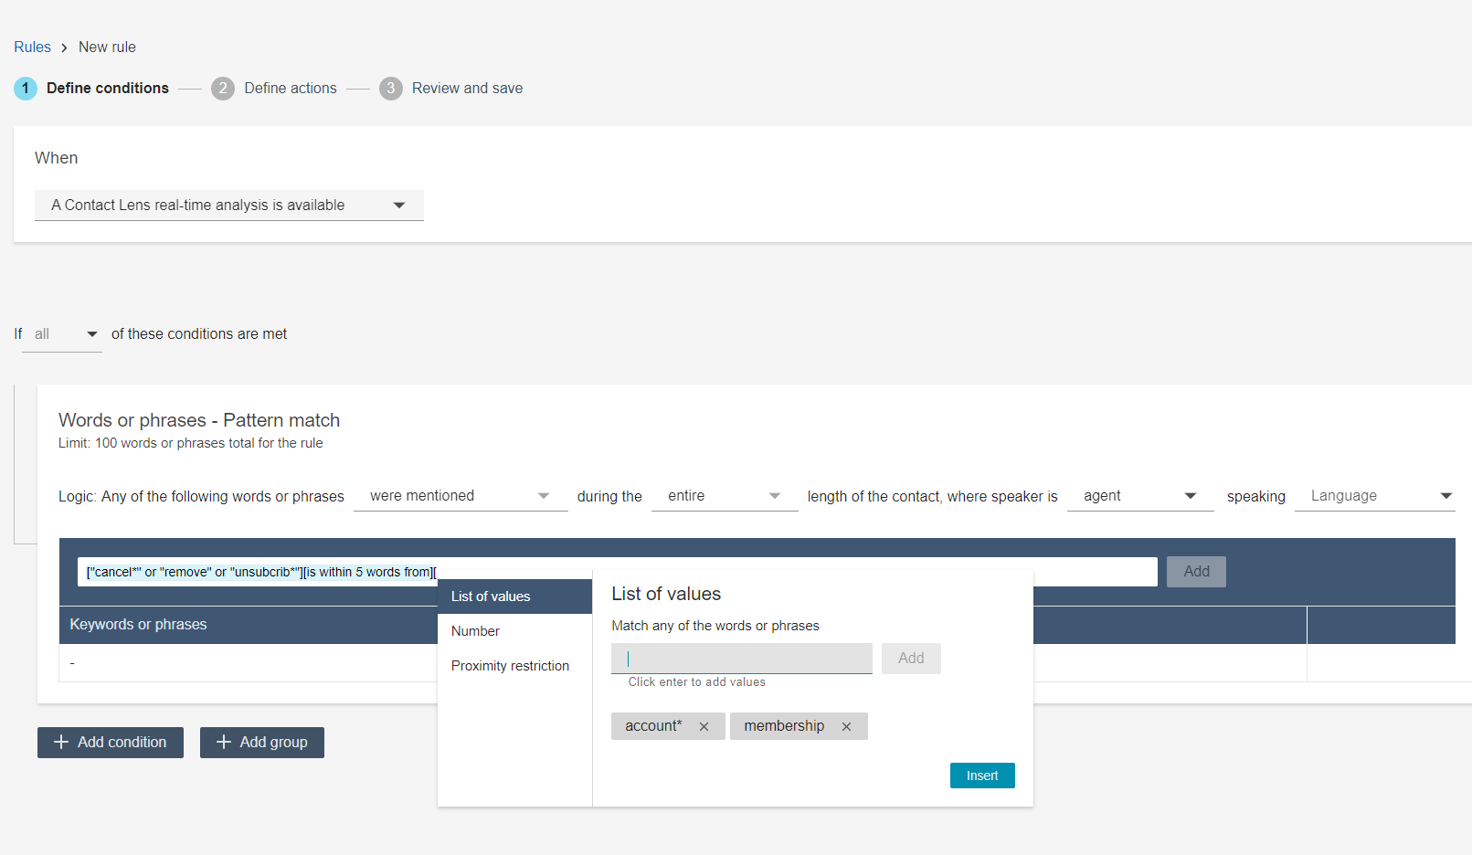Image resolution: width=1472 pixels, height=855 pixels.
Task: Switch to the "List of values" option
Action: 490,596
